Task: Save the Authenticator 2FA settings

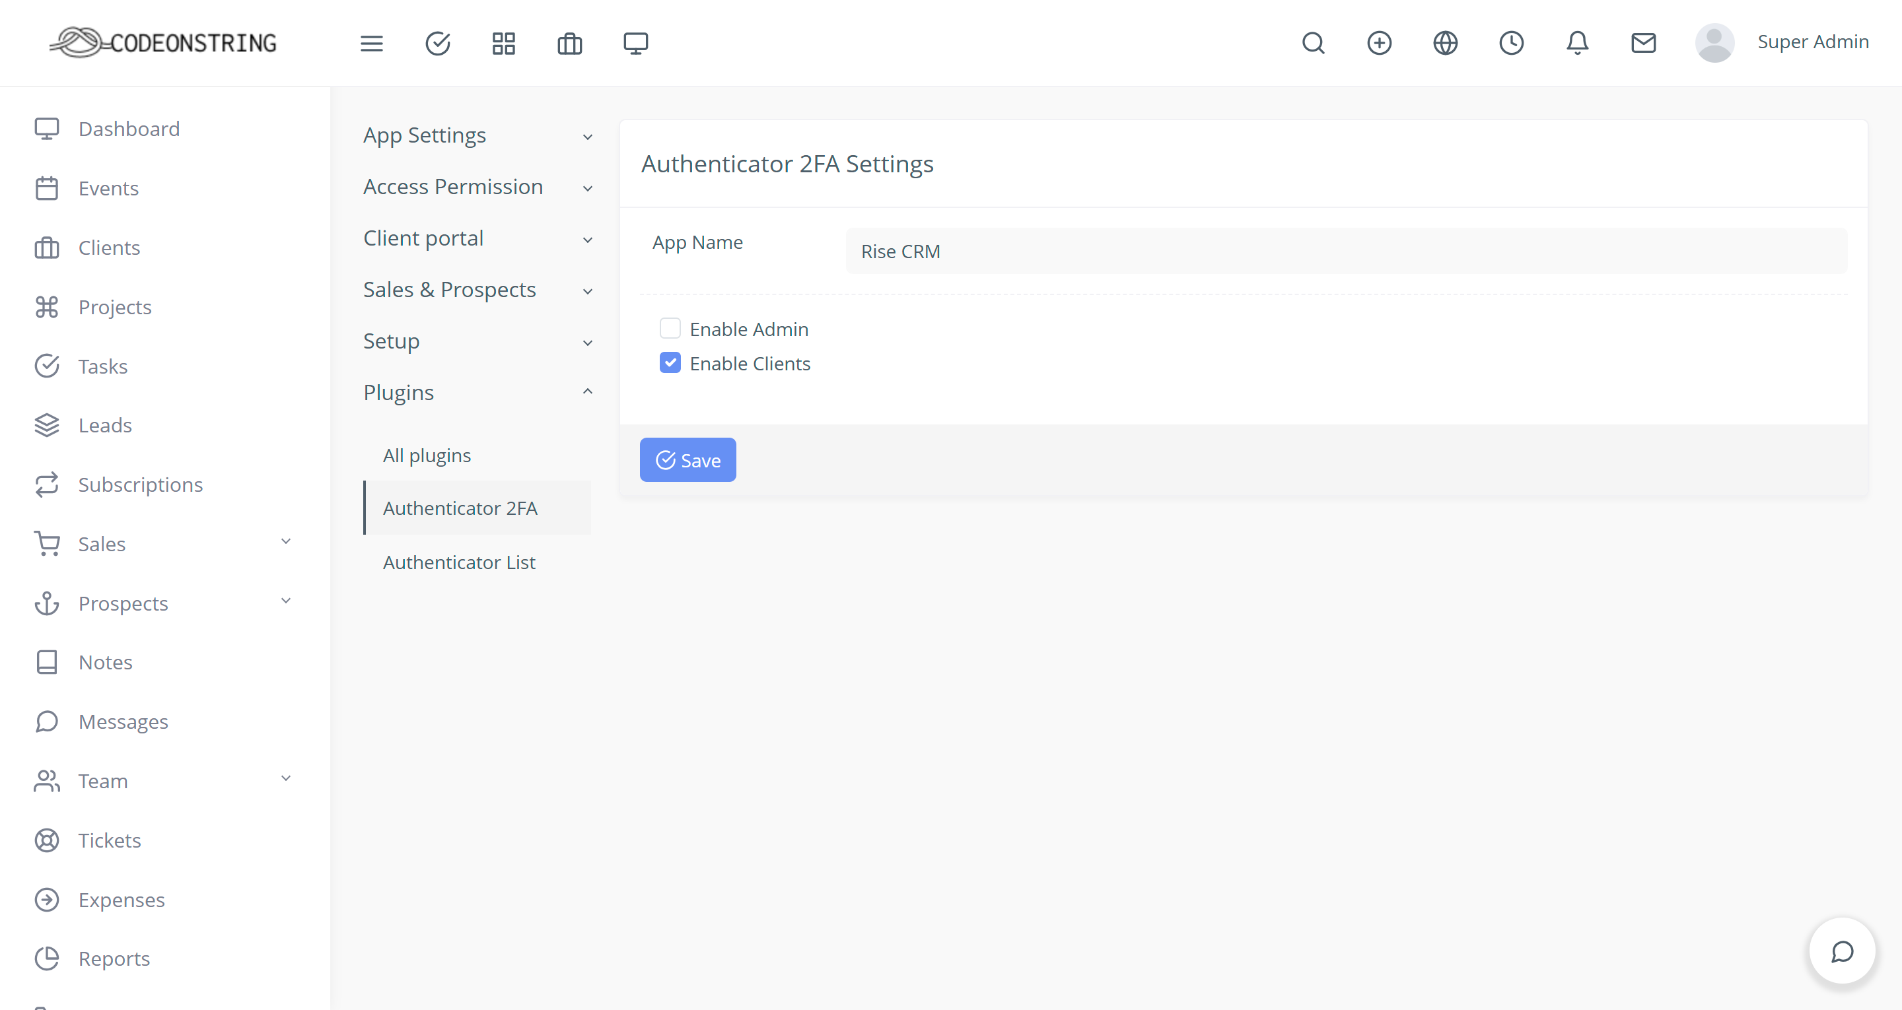Action: click(x=687, y=460)
